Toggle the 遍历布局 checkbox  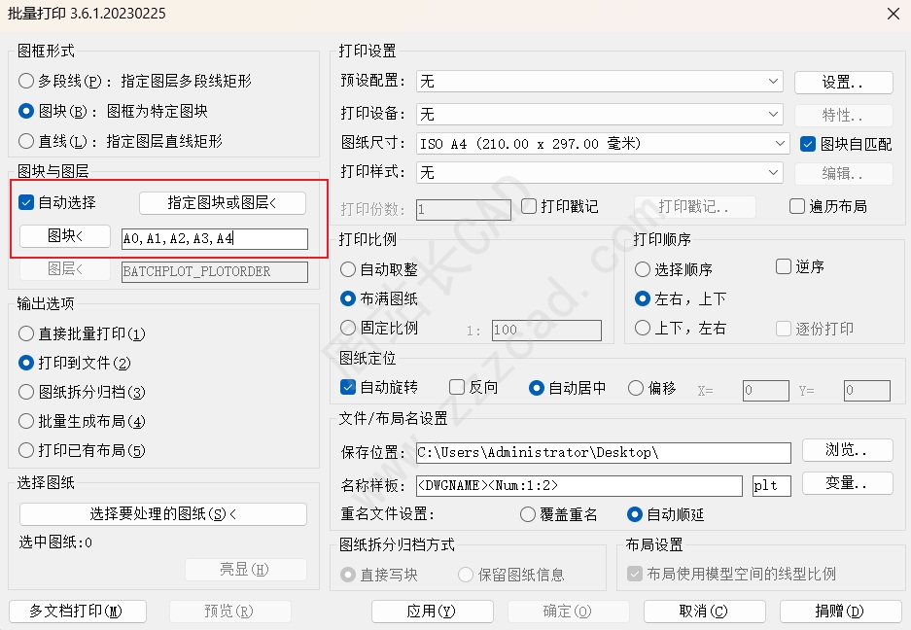point(797,206)
